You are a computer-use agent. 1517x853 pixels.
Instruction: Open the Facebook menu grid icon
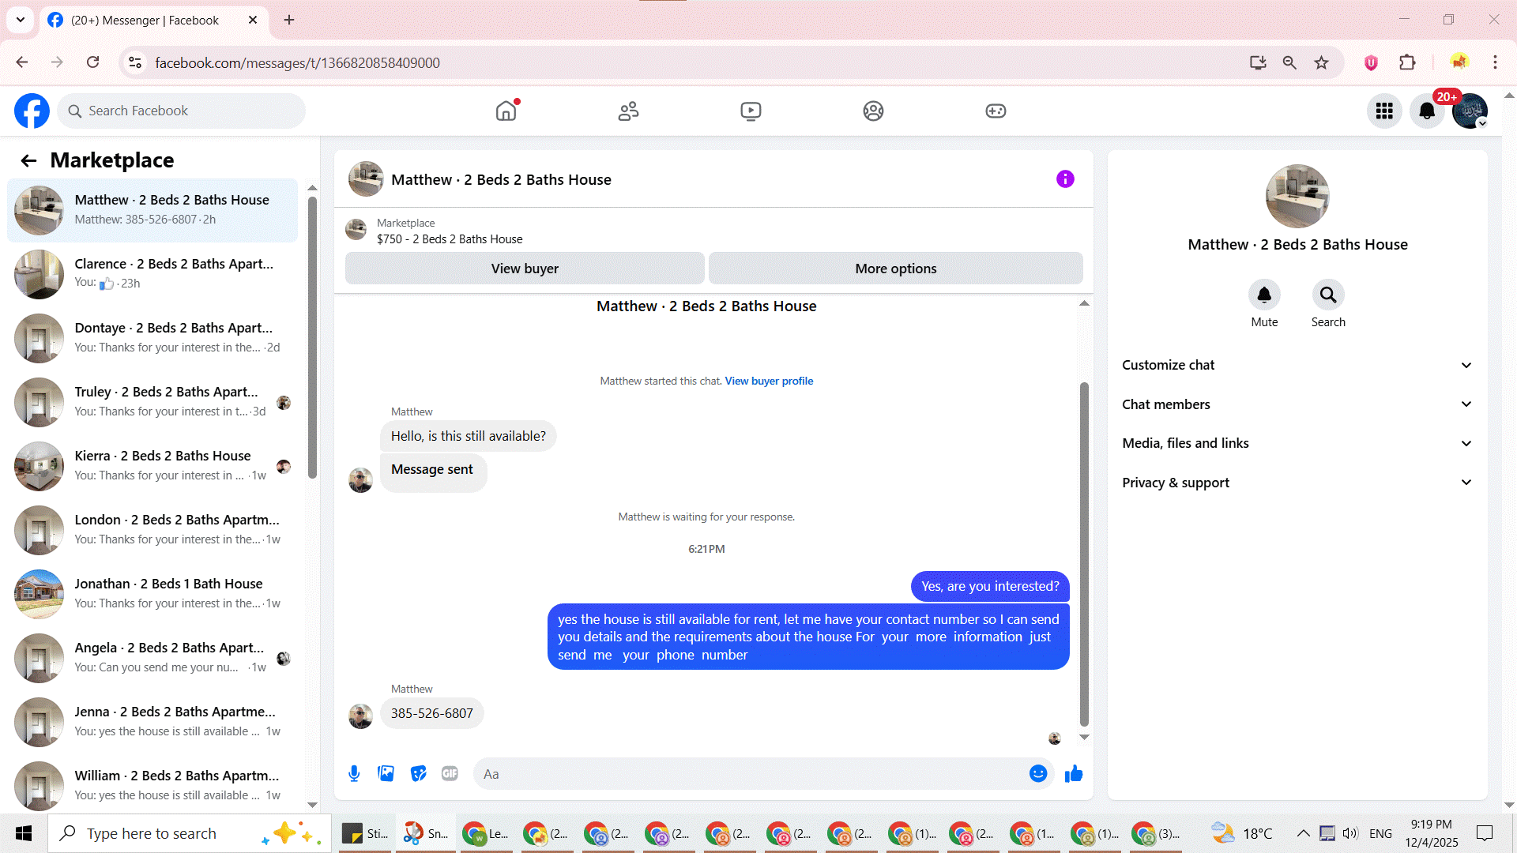(1384, 111)
